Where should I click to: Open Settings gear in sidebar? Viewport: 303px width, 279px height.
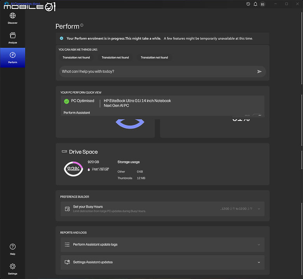(12, 269)
